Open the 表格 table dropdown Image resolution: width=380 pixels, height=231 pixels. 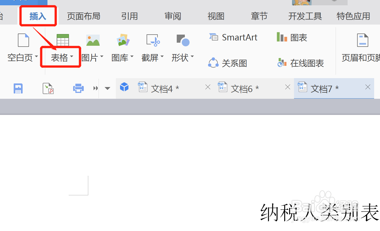(61, 57)
